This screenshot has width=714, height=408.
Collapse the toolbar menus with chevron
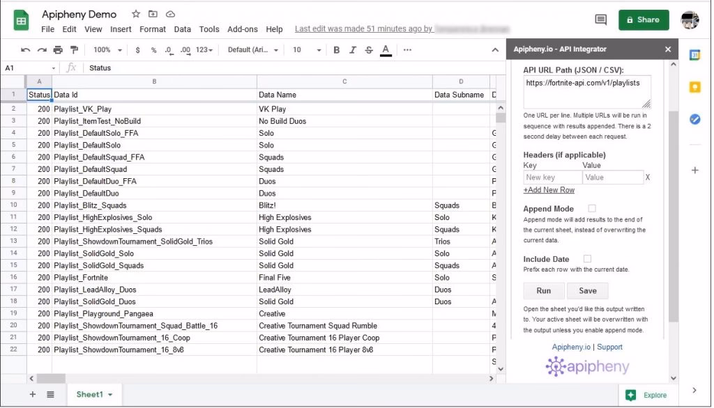coord(495,50)
